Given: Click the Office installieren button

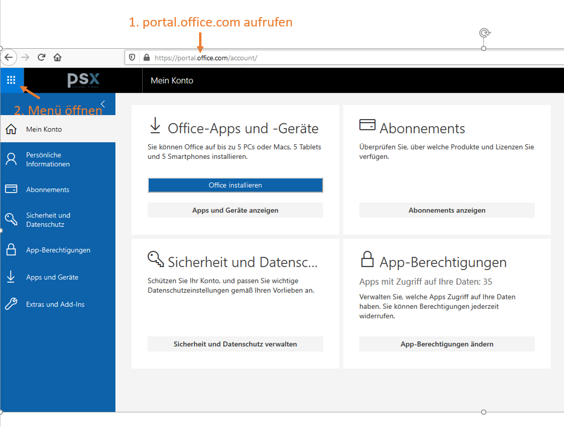Looking at the screenshot, I should 235,185.
